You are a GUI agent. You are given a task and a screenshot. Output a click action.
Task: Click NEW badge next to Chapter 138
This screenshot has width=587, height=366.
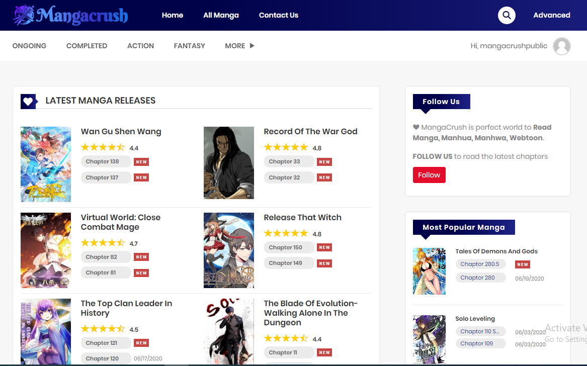[141, 162]
